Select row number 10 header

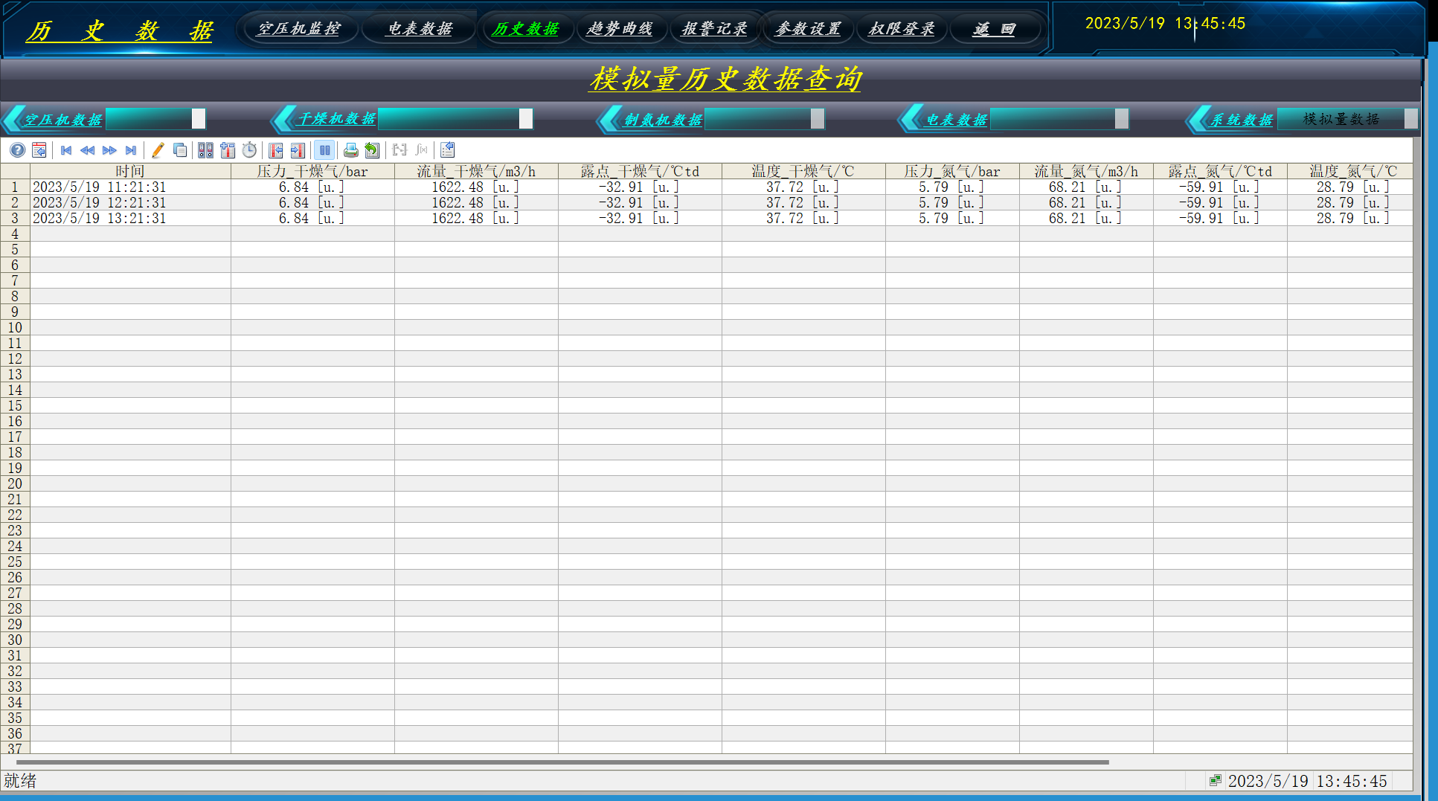coord(15,328)
